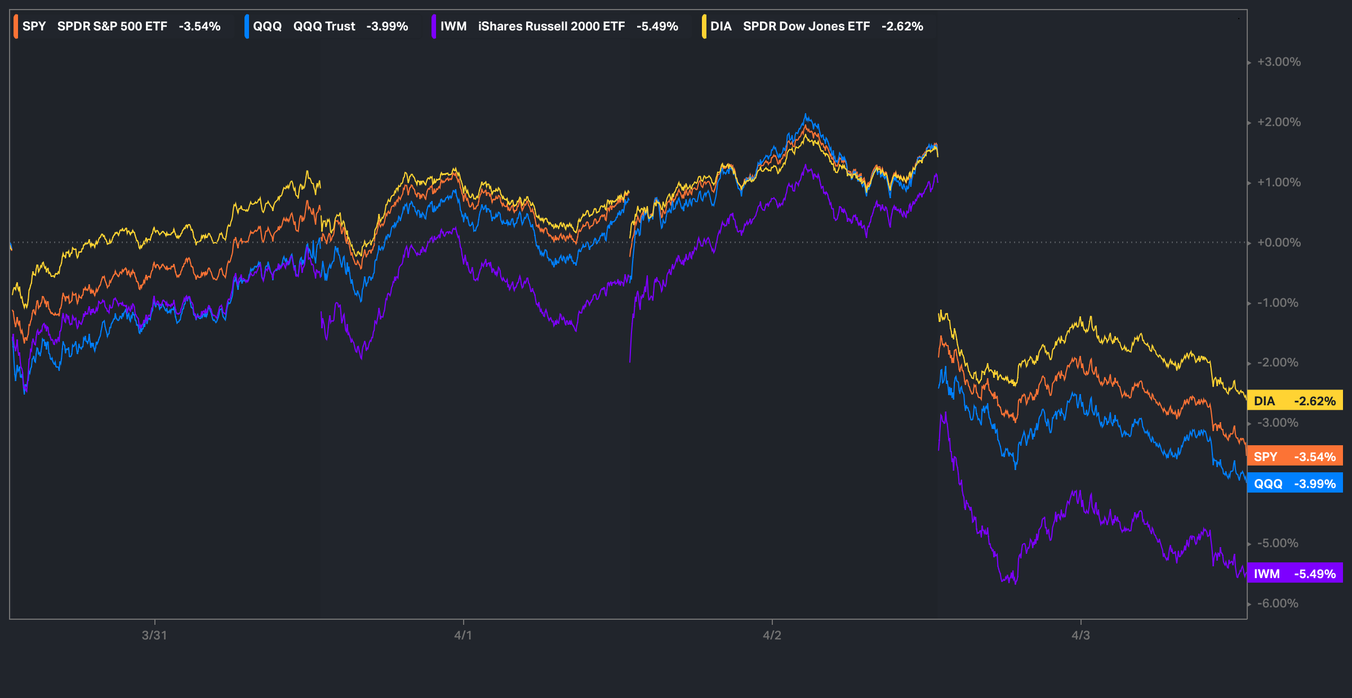Click the 3/31 date marker
1352x698 pixels.
(x=154, y=636)
